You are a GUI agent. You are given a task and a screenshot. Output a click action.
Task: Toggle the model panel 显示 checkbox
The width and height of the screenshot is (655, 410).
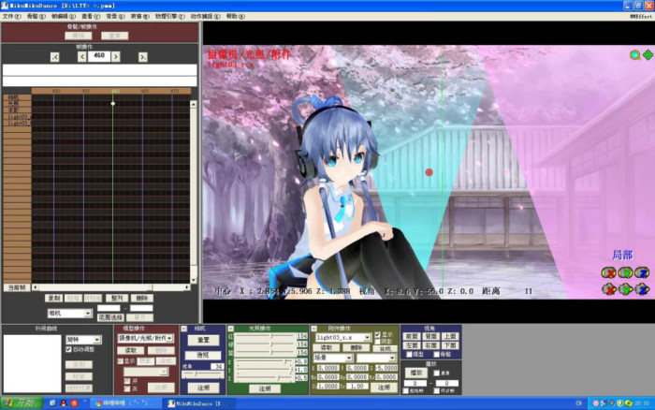[121, 361]
